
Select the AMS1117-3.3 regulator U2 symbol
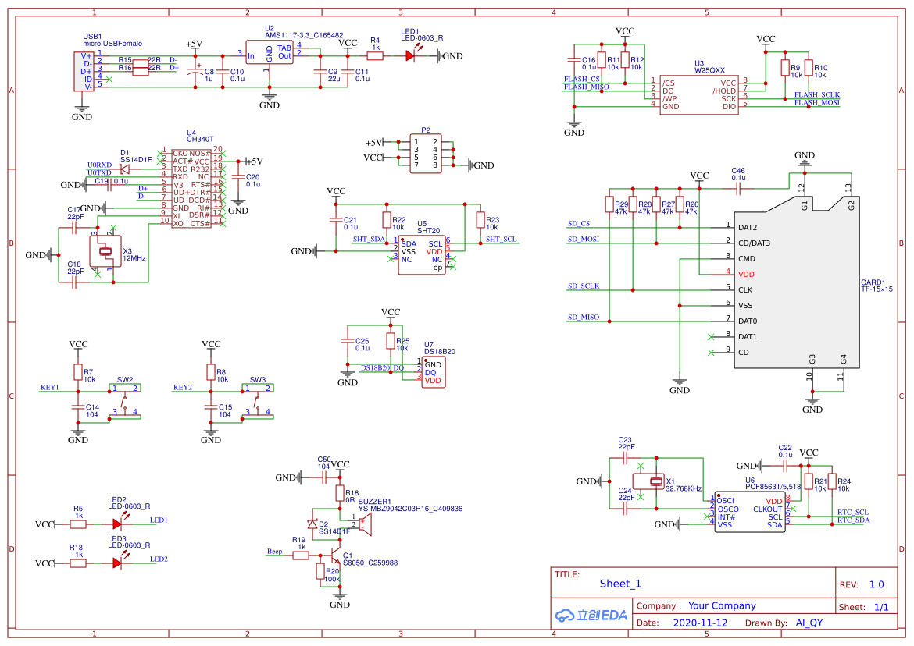tap(270, 52)
